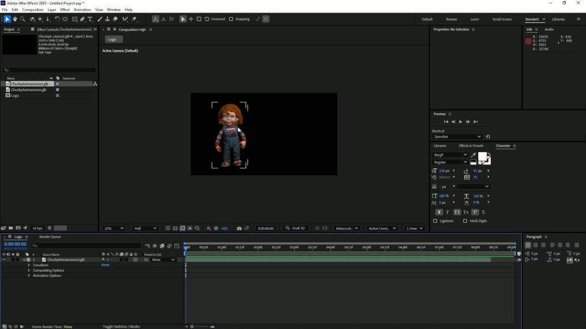Expand the Transform property group
The height and width of the screenshot is (329, 586).
[29, 265]
